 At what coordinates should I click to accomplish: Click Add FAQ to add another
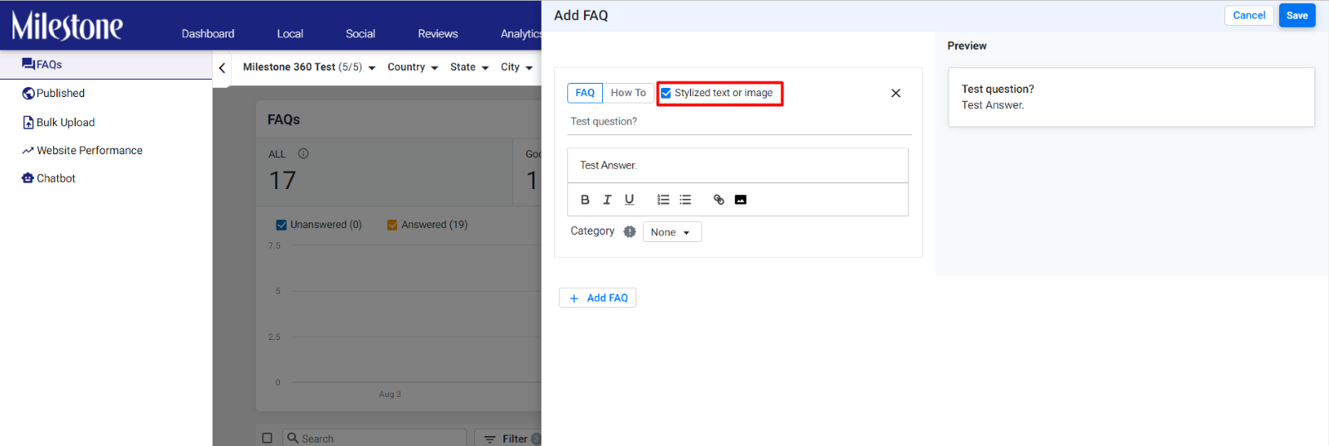tap(597, 298)
